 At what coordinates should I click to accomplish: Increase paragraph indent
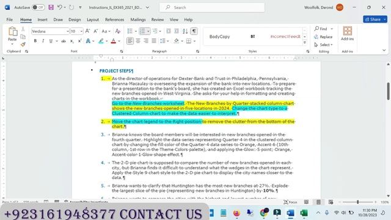point(177,31)
